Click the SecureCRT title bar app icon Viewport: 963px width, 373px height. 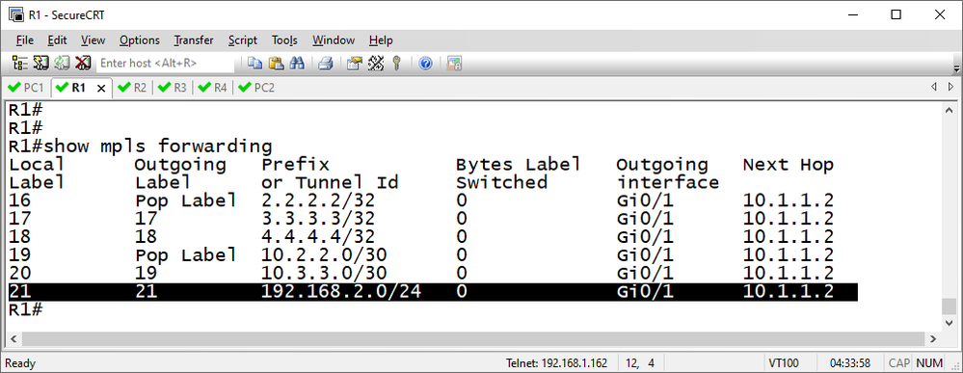point(15,14)
